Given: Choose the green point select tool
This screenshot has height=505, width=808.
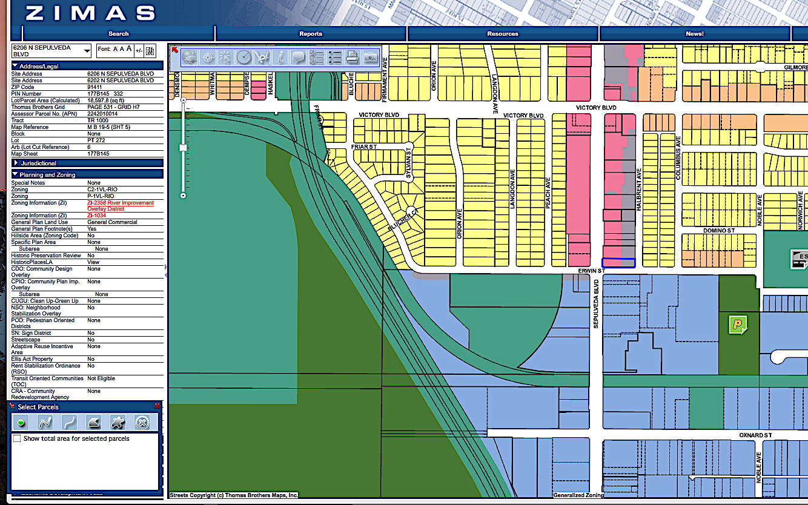Looking at the screenshot, I should click(21, 422).
